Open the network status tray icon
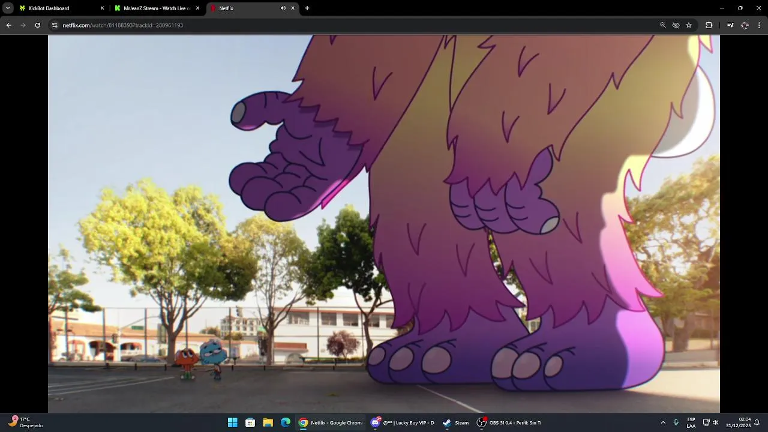Viewport: 768px width, 432px height. pos(706,422)
